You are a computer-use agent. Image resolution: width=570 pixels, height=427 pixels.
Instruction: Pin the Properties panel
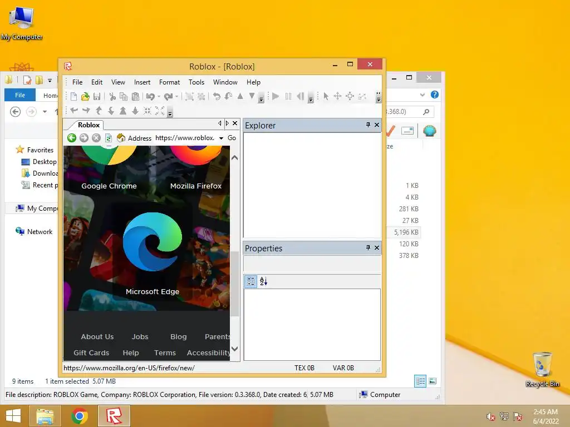click(368, 247)
